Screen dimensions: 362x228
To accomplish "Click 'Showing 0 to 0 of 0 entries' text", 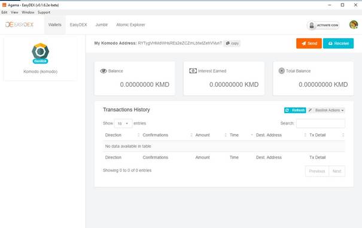I will 127,171.
